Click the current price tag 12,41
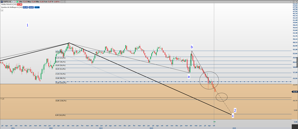 click(295, 92)
